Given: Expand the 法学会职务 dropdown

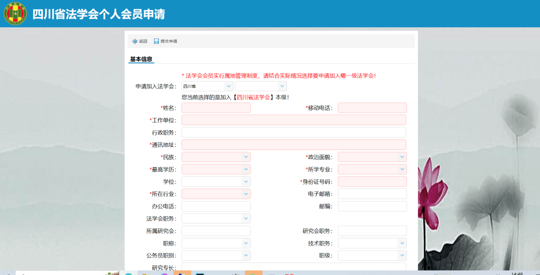Looking at the screenshot, I should [x=216, y=218].
